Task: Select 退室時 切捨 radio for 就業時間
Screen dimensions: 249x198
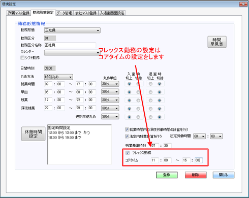Action: point(160,84)
